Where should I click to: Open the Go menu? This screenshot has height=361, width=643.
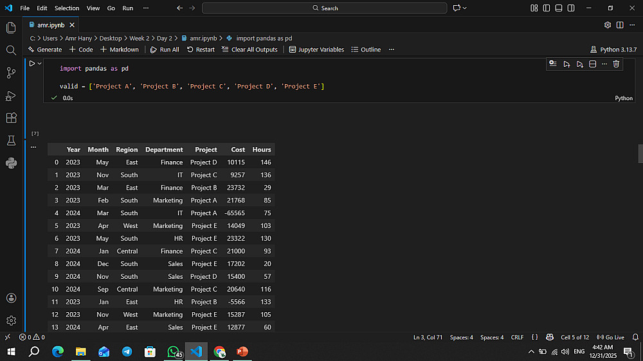tap(111, 8)
